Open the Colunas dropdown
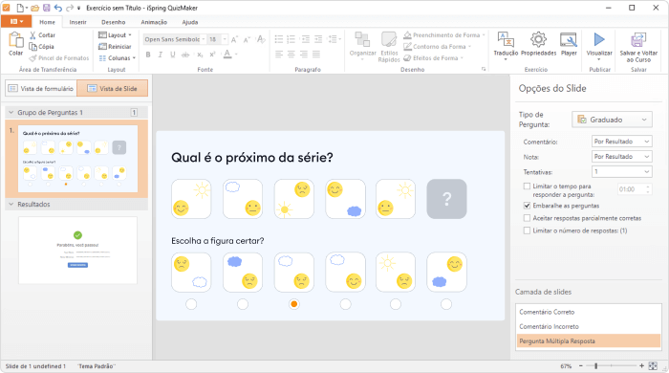This screenshot has height=373, width=669. coord(117,58)
